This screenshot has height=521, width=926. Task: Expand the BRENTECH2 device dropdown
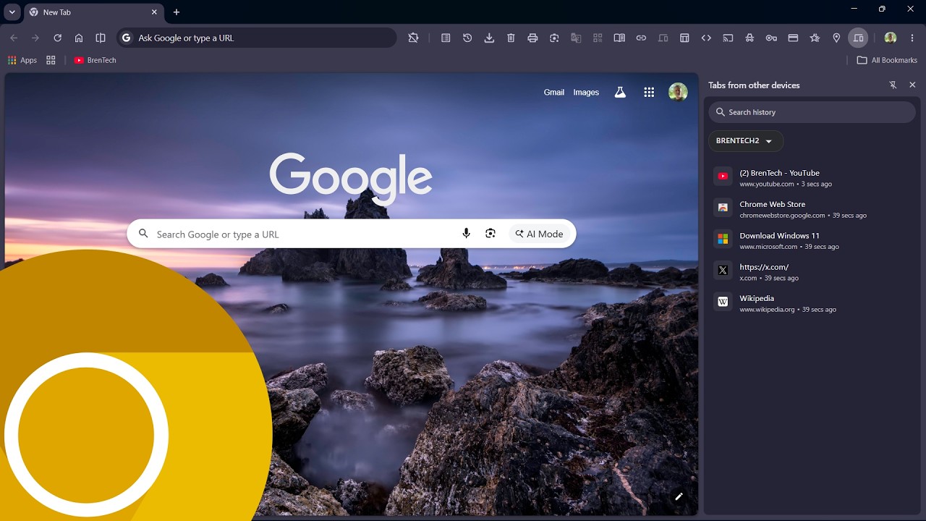(746, 140)
